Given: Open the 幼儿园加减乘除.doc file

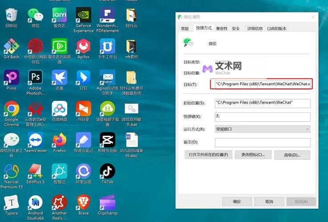Looking at the screenshot, I should pyautogui.click(x=131, y=140).
